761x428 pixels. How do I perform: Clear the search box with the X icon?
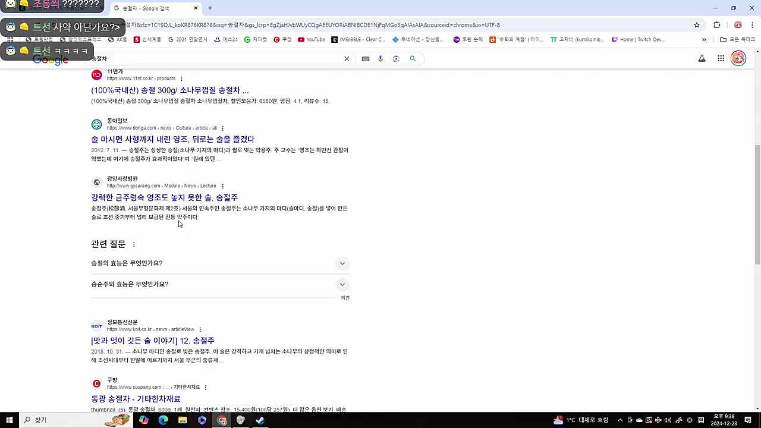tap(347, 58)
